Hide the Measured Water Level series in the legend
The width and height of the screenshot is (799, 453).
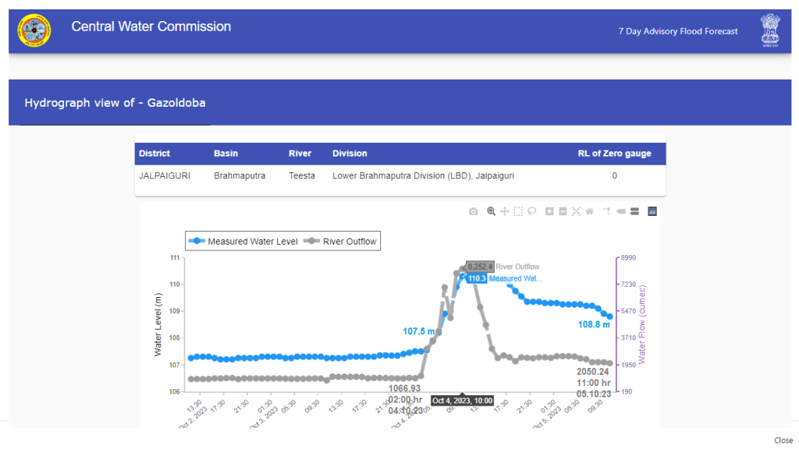click(x=243, y=242)
